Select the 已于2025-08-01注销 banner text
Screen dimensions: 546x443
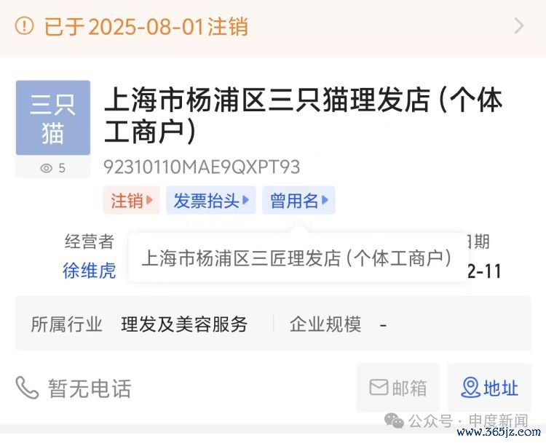pyautogui.click(x=146, y=26)
